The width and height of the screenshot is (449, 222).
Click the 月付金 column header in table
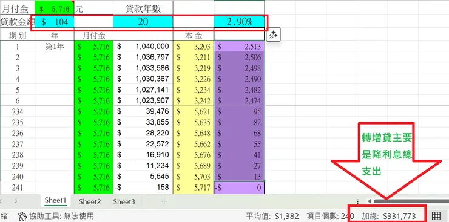point(93,36)
